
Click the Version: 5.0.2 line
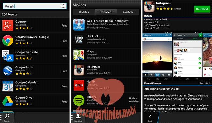coord(151,22)
